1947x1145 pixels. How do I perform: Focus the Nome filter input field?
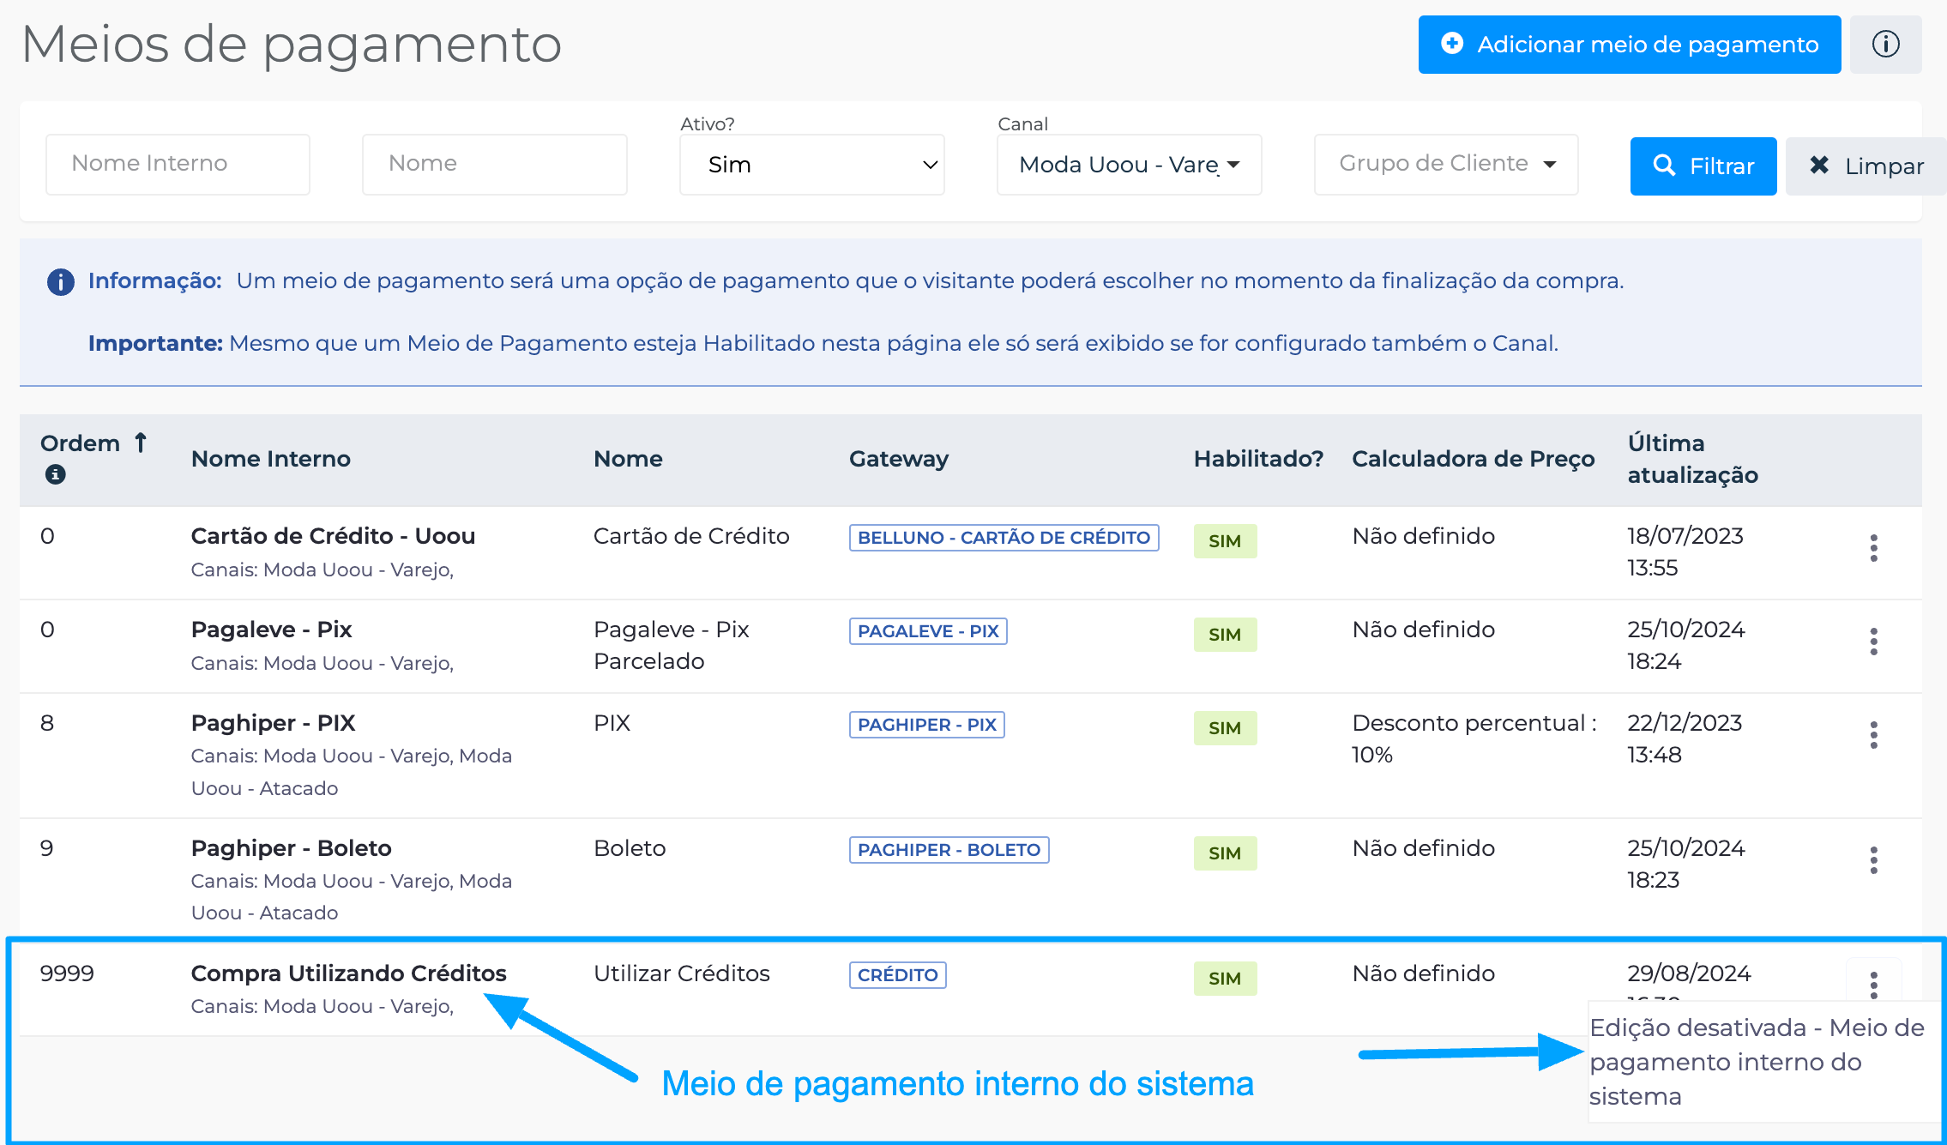coord(494,164)
